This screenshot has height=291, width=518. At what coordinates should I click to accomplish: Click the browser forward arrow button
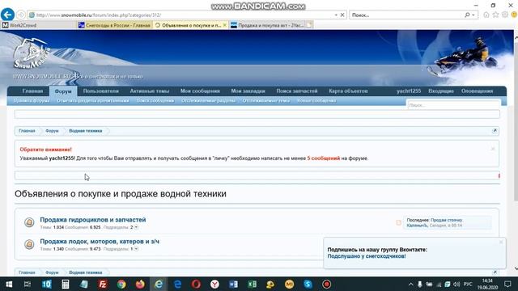point(21,15)
